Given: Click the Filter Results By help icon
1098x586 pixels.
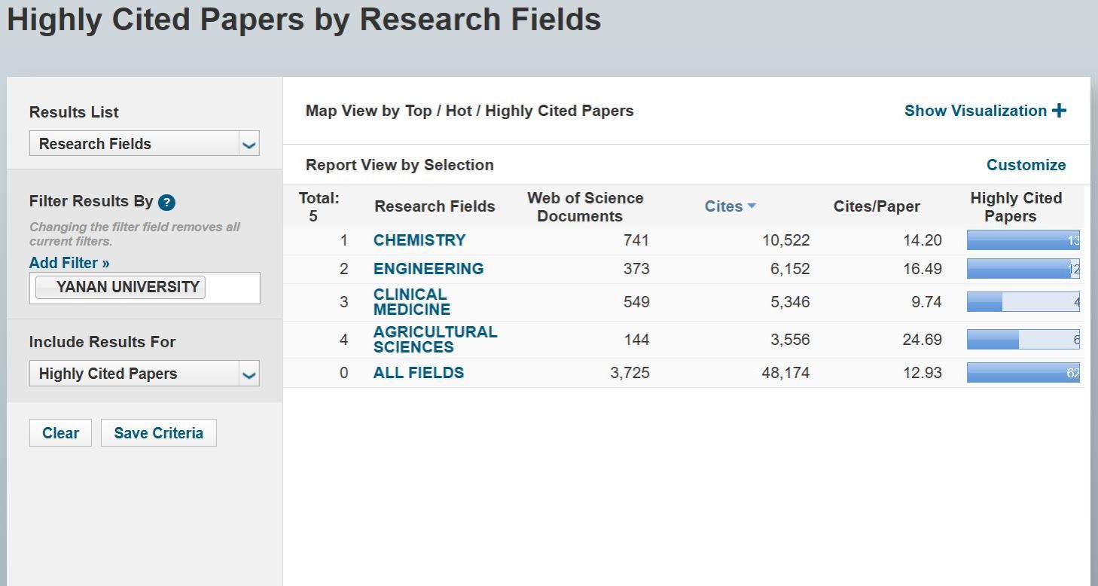Looking at the screenshot, I should pyautogui.click(x=166, y=202).
